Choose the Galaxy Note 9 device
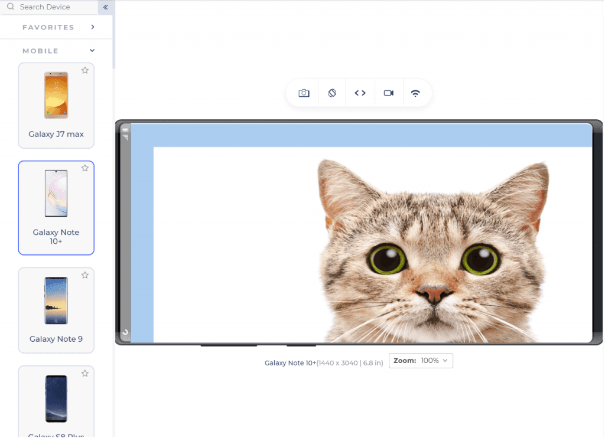This screenshot has height=438, width=605. point(56,310)
